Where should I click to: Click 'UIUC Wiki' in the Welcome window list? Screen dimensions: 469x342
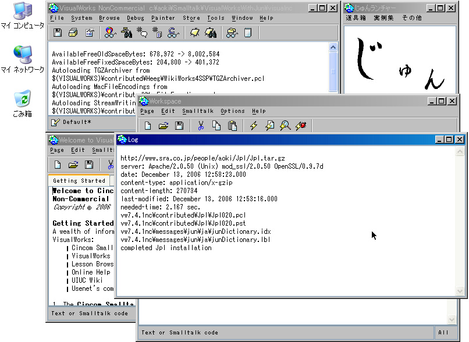point(87,280)
